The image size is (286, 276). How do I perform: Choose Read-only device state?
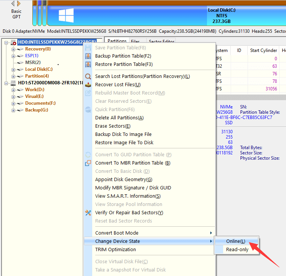[237, 250]
